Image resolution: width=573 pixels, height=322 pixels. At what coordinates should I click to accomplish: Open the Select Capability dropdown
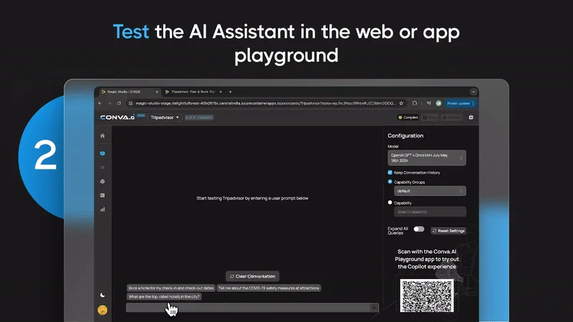[430, 212]
